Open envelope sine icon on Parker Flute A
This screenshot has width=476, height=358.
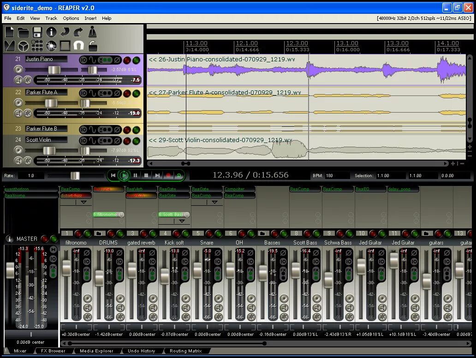92,93
